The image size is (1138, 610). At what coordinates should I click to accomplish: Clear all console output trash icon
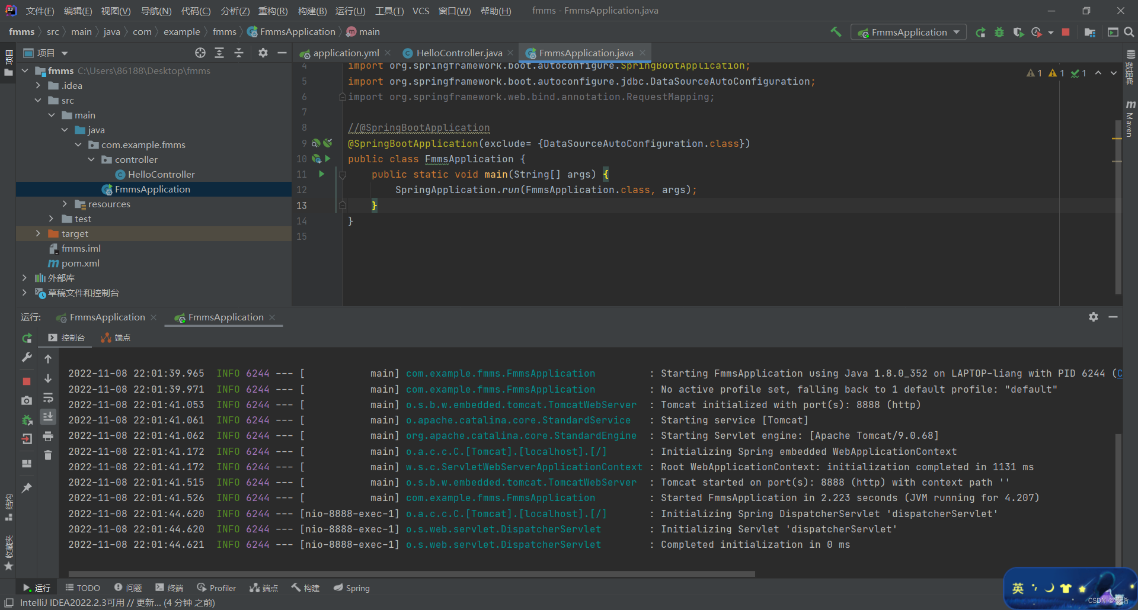(48, 455)
